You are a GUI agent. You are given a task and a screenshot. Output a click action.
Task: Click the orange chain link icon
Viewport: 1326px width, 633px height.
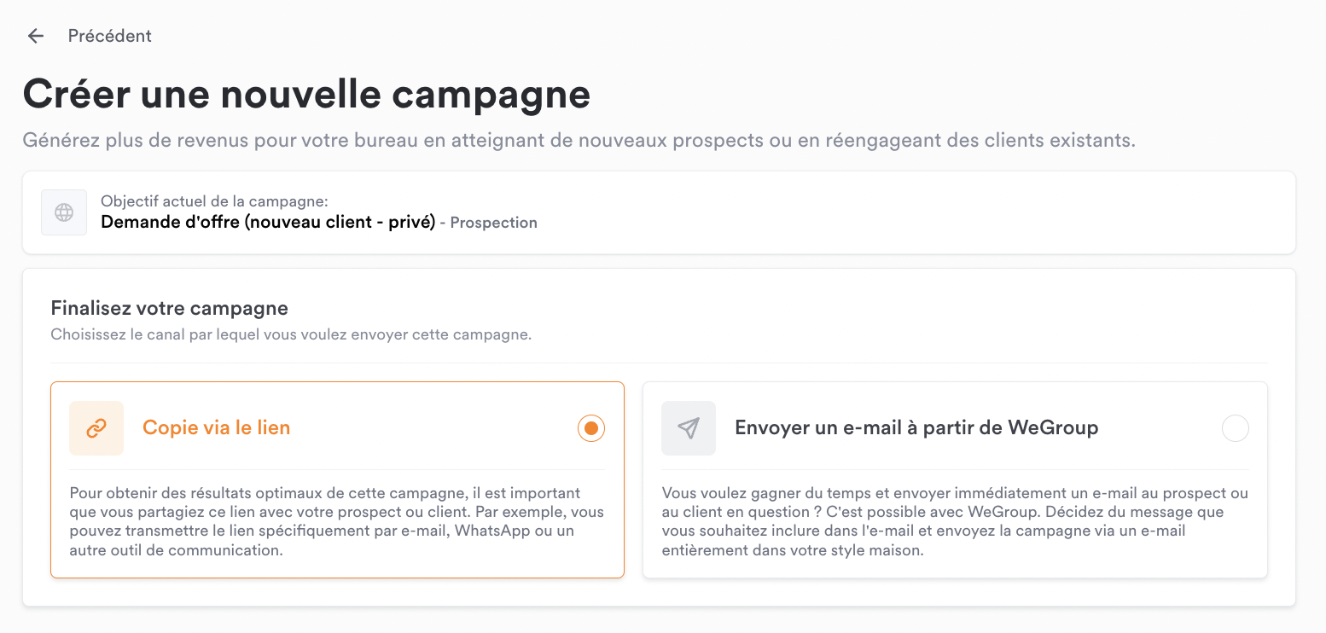coord(96,428)
